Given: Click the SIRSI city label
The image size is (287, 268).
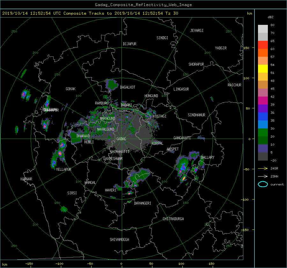Looking at the screenshot, I should pos(72,193).
